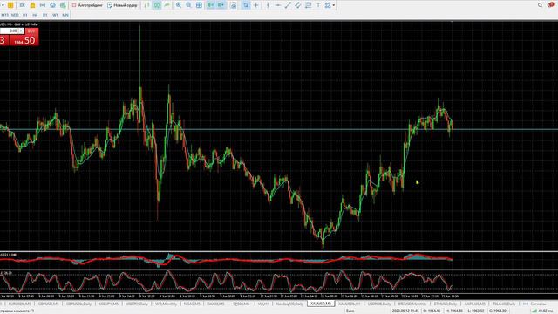This screenshot has width=558, height=314.
Task: Click the large buy price 50 panel
Action: point(25,40)
